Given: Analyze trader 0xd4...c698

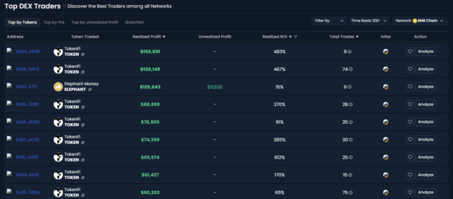Looking at the screenshot, I should (x=426, y=52).
